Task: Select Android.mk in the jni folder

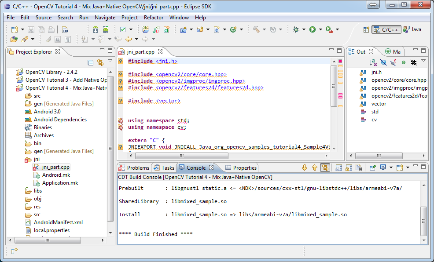Action: [56, 175]
